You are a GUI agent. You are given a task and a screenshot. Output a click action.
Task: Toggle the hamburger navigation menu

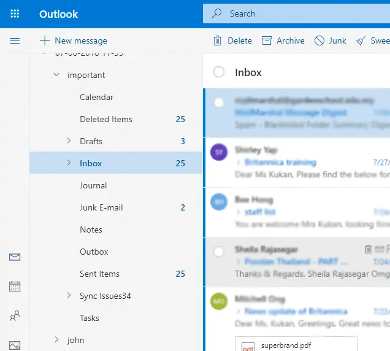pyautogui.click(x=15, y=40)
